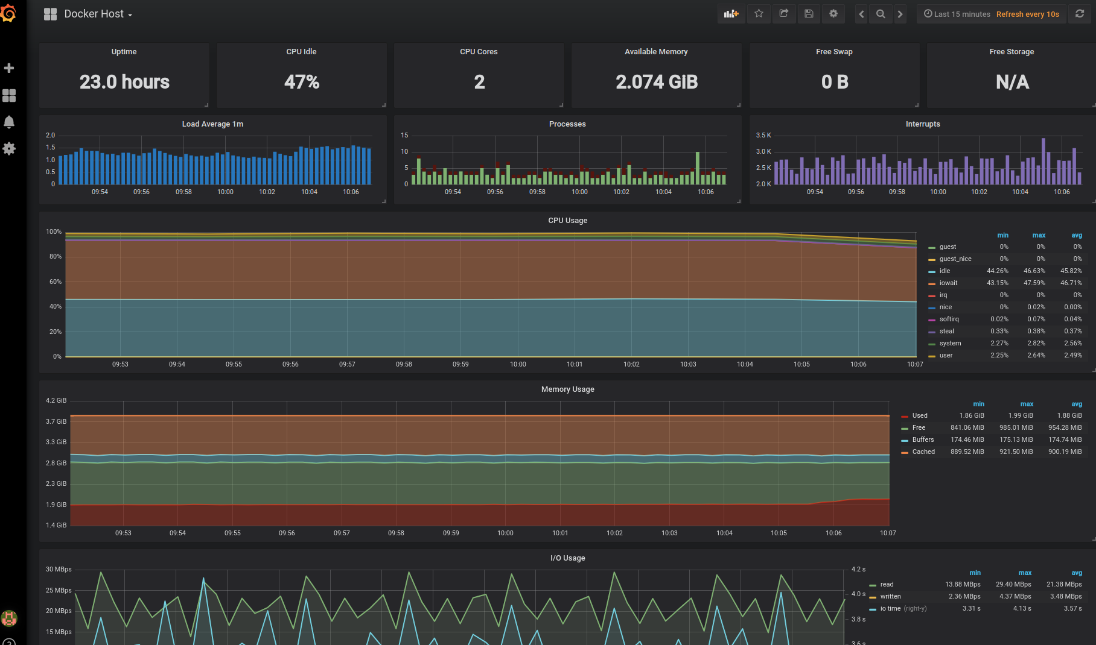1096x645 pixels.
Task: Click the 2.074 GiB Available Memory value
Action: 657,82
